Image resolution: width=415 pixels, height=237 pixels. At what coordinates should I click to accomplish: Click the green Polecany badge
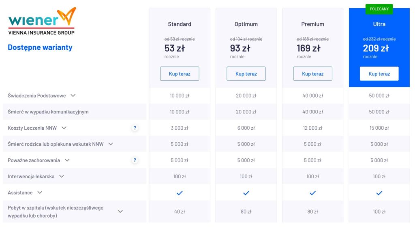pos(379,9)
